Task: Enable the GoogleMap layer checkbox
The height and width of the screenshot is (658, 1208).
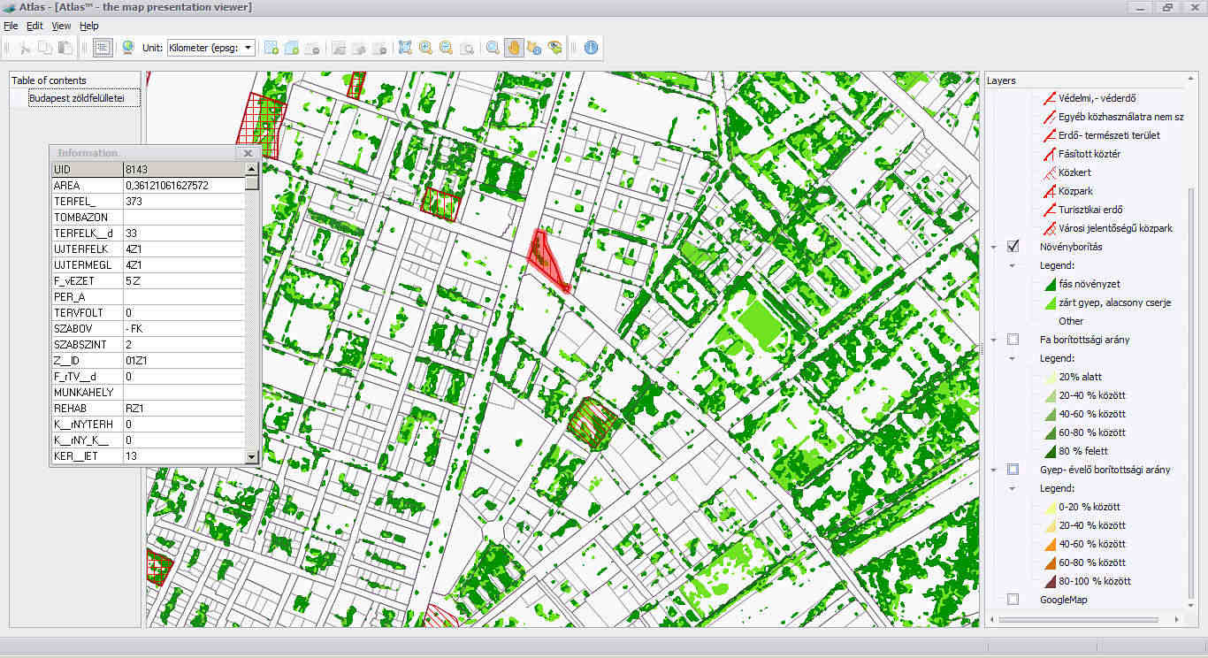Action: (1013, 600)
